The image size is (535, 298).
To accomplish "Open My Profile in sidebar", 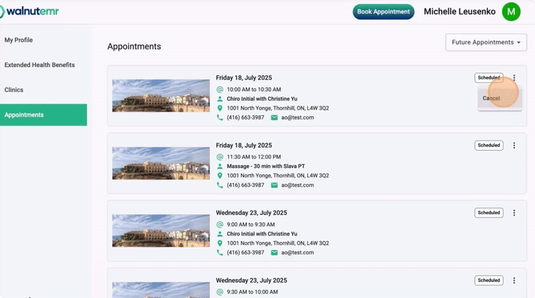I will tap(19, 40).
